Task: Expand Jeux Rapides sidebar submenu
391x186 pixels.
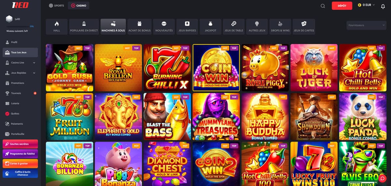Action: click(x=34, y=73)
